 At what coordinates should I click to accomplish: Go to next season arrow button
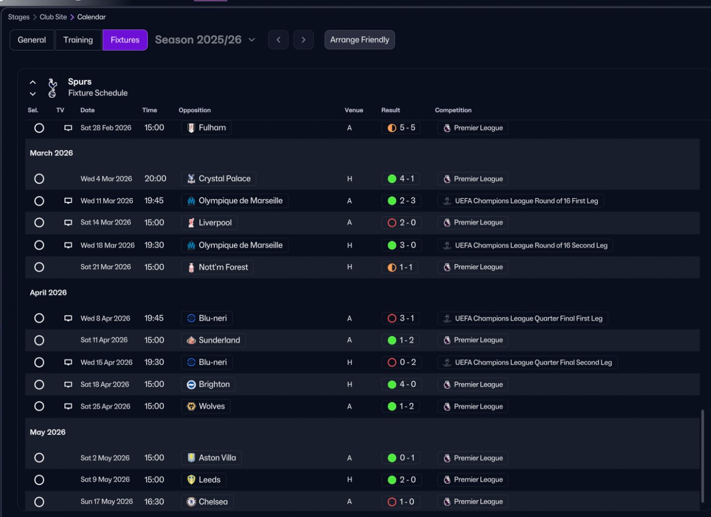[x=303, y=40]
